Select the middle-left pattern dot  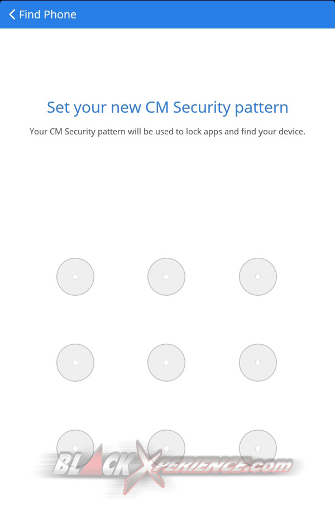click(75, 362)
